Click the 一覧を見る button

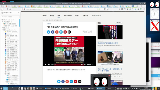119,23
